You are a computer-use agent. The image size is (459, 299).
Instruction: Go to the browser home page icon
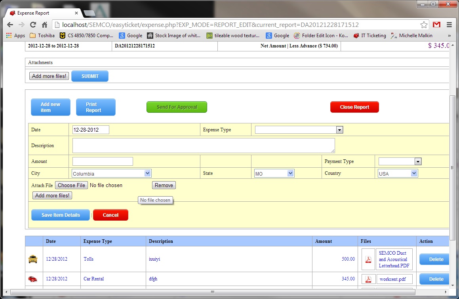44,25
